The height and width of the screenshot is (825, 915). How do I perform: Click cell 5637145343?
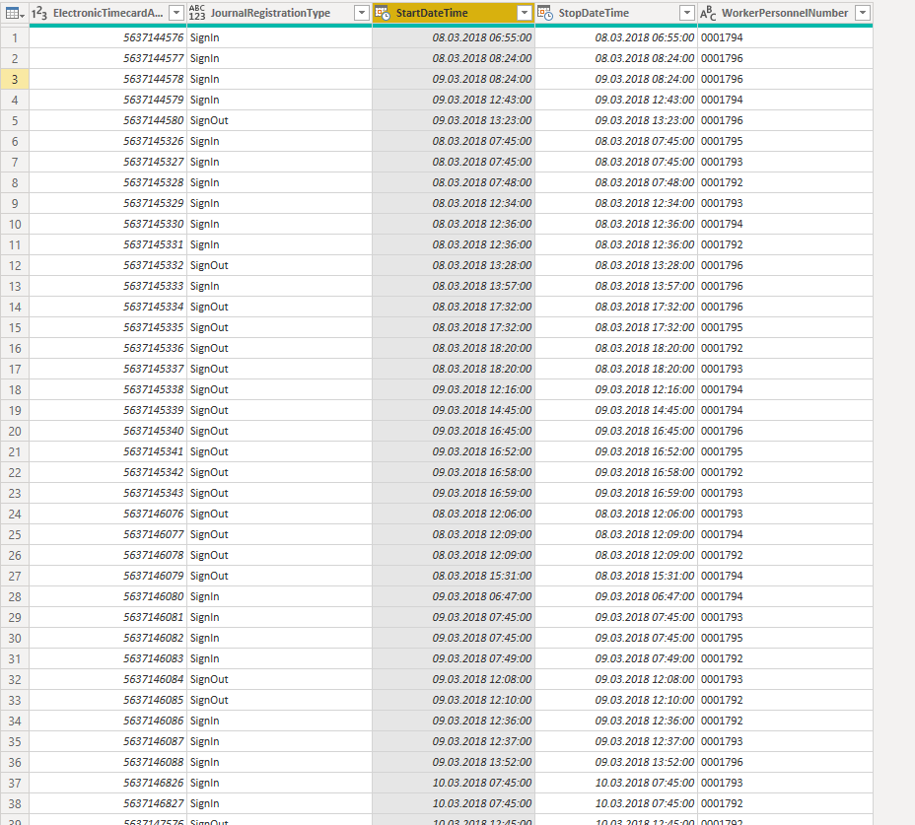[107, 494]
